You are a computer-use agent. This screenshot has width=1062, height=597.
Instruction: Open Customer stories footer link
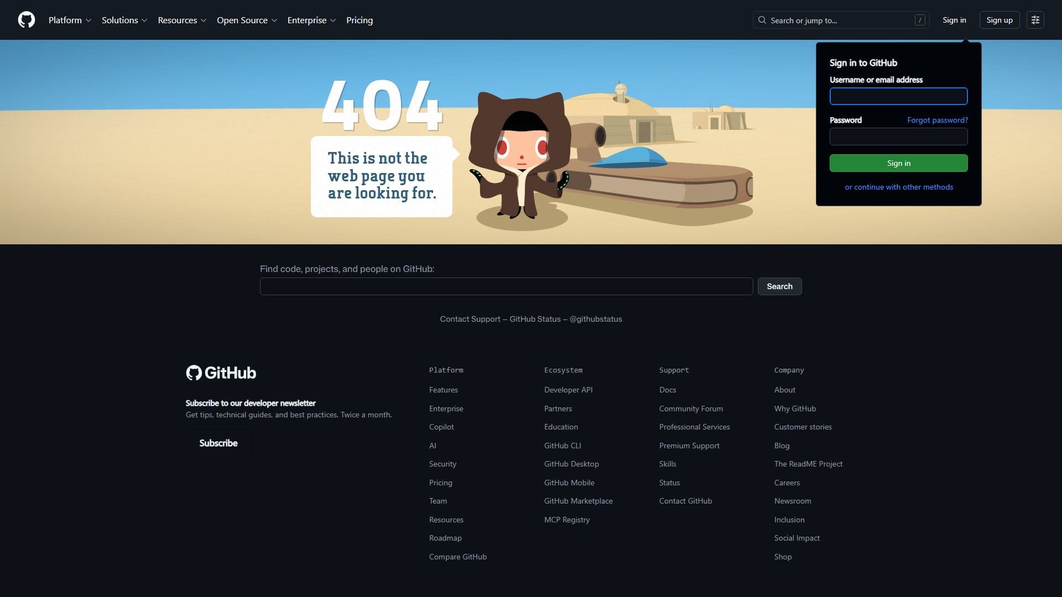[803, 427]
